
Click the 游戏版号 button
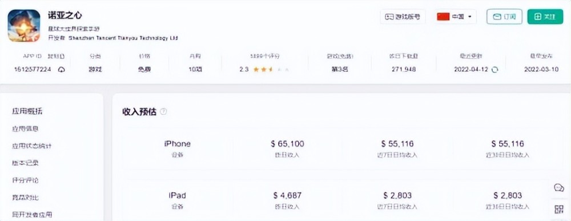pyautogui.click(x=403, y=17)
